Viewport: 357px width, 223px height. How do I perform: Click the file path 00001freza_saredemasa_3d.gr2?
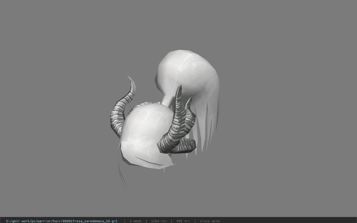(62, 221)
